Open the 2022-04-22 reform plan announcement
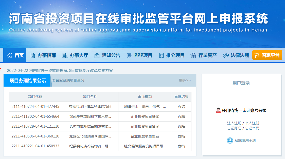Viewport: 285px width, 159px height. pos(60,70)
